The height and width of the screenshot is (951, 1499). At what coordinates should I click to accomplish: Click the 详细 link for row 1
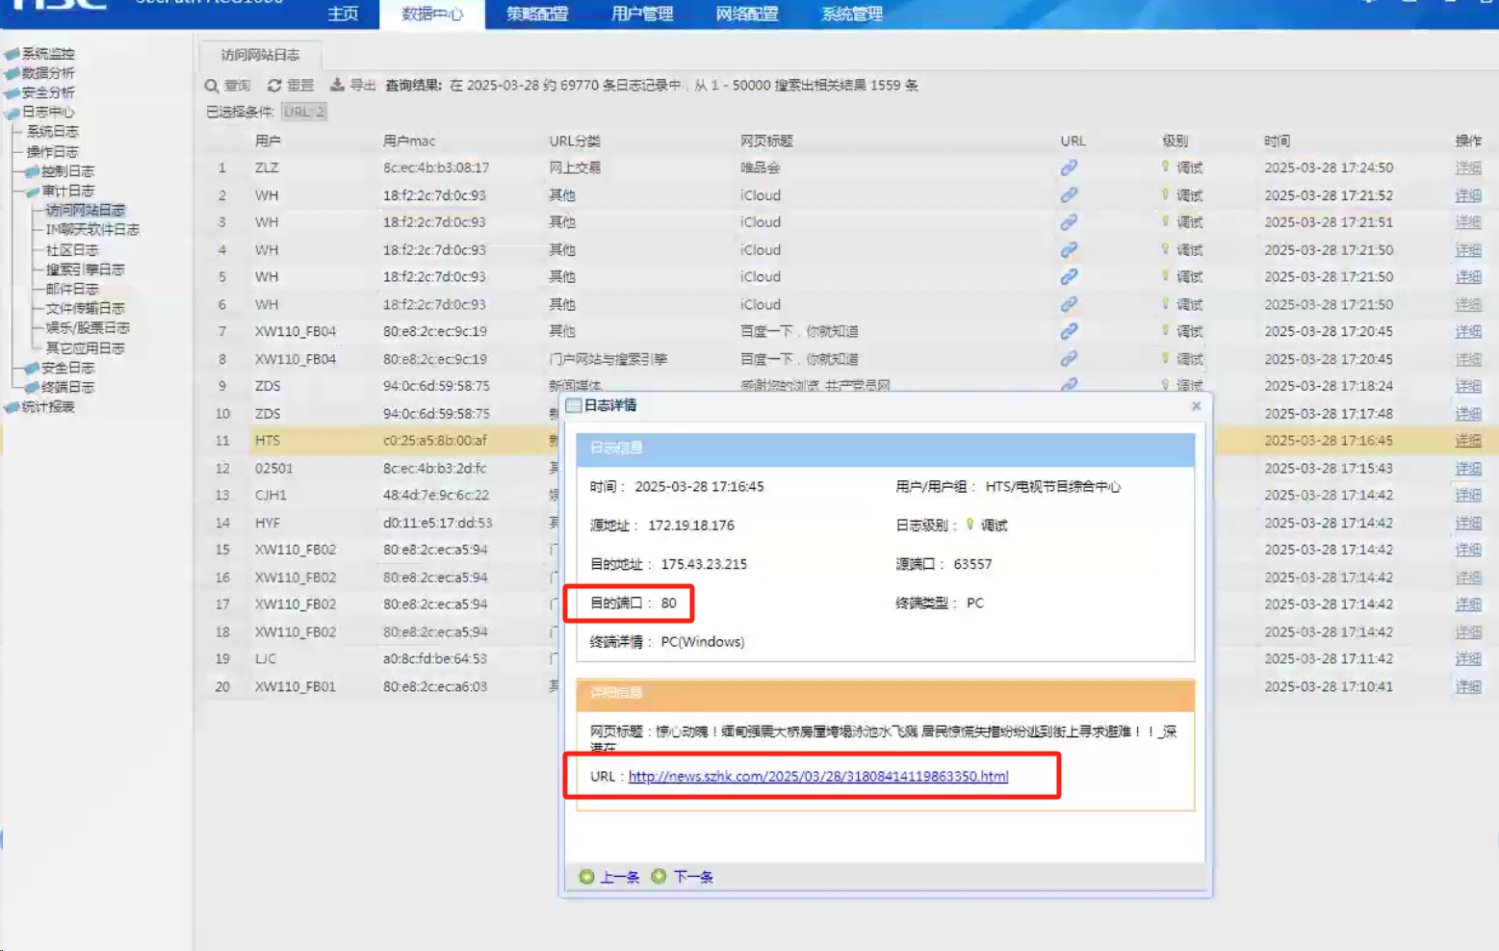(1468, 167)
